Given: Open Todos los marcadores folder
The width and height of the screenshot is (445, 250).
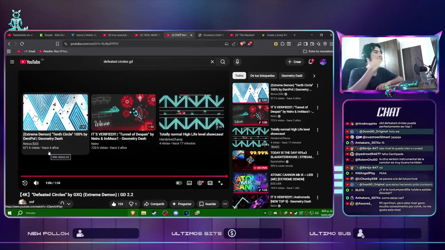Looking at the screenshot, I should point(318,51).
